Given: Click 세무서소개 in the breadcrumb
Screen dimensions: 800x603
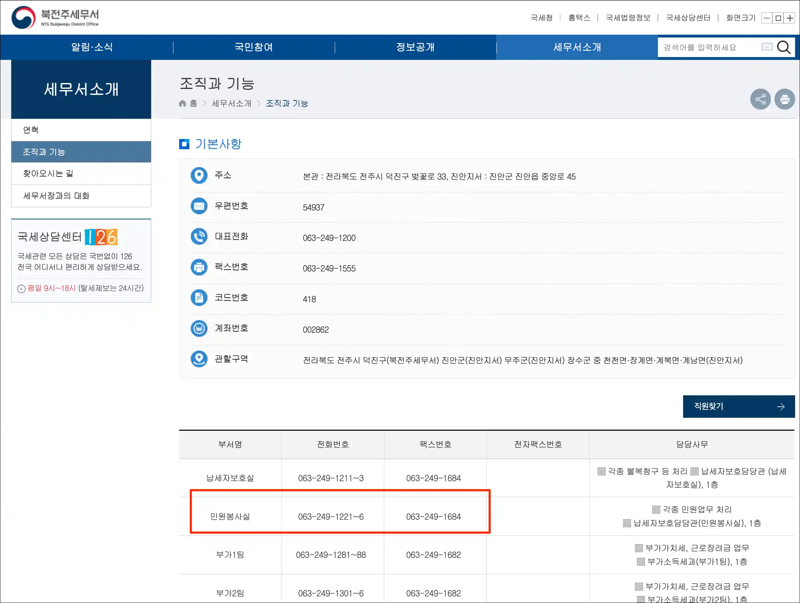Looking at the screenshot, I should coord(231,104).
